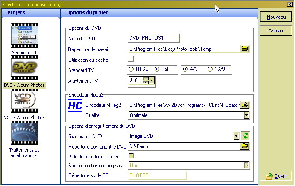Browse folder for Répertoire de travail
295x186 pixels.
[x=245, y=49]
